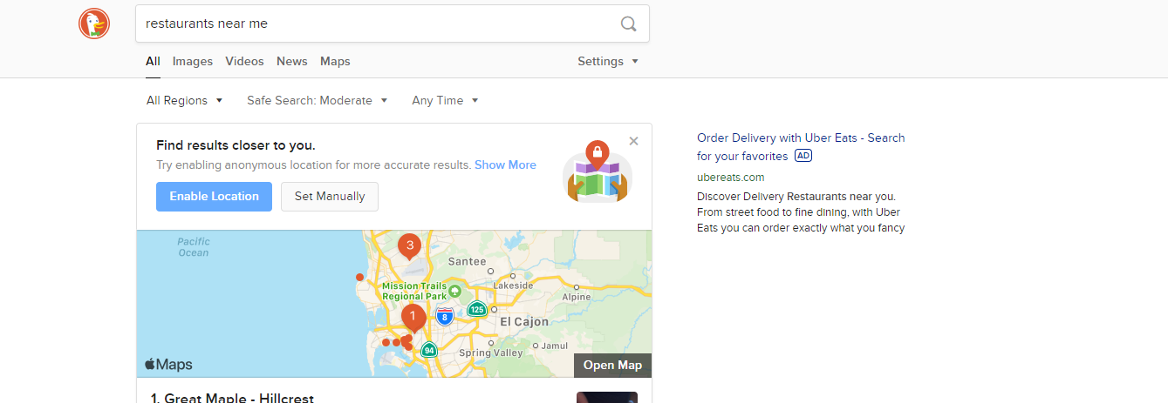
Task: Select the All tab
Action: [x=153, y=61]
